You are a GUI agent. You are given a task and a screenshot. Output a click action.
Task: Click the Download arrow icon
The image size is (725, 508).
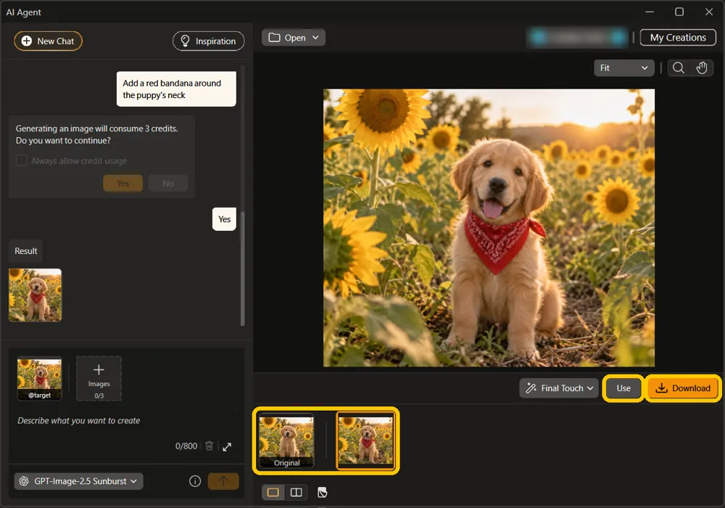tap(662, 388)
